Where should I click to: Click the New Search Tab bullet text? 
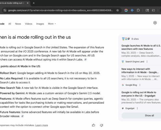pyautogui.click(x=49, y=88)
